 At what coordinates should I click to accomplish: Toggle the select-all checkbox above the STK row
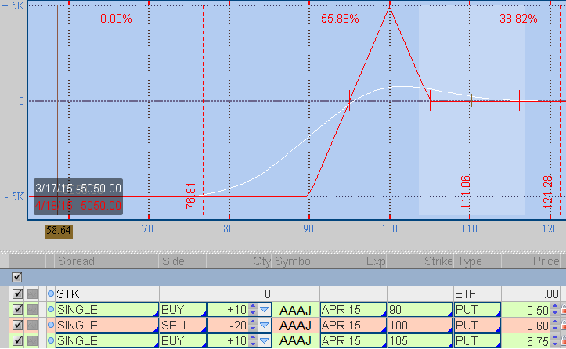[x=17, y=277]
